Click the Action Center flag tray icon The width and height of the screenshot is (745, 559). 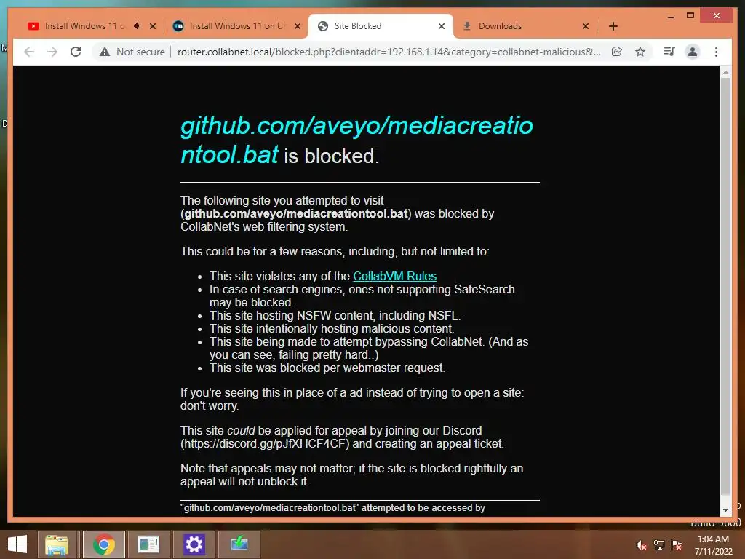pyautogui.click(x=676, y=545)
